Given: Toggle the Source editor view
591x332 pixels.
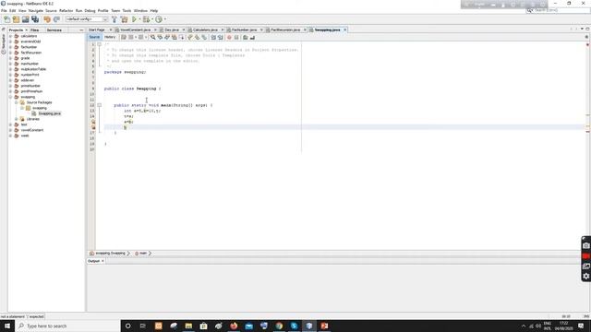Looking at the screenshot, I should [94, 37].
